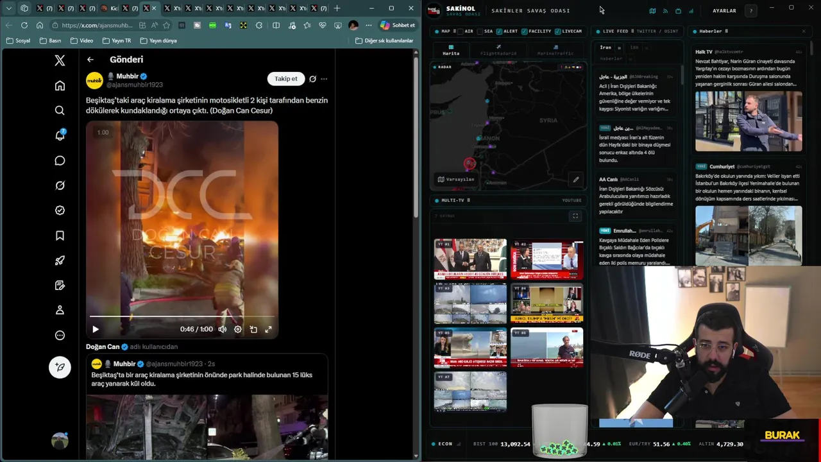Open AYARLAR settings in Sakinol

pos(724,11)
